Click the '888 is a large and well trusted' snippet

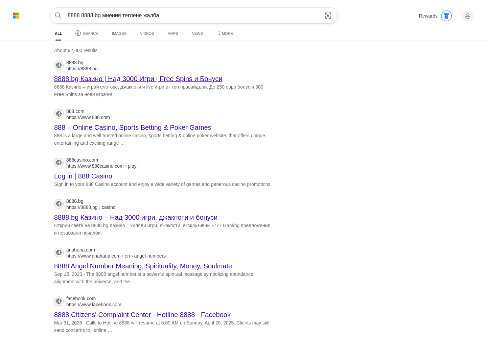pyautogui.click(x=160, y=139)
